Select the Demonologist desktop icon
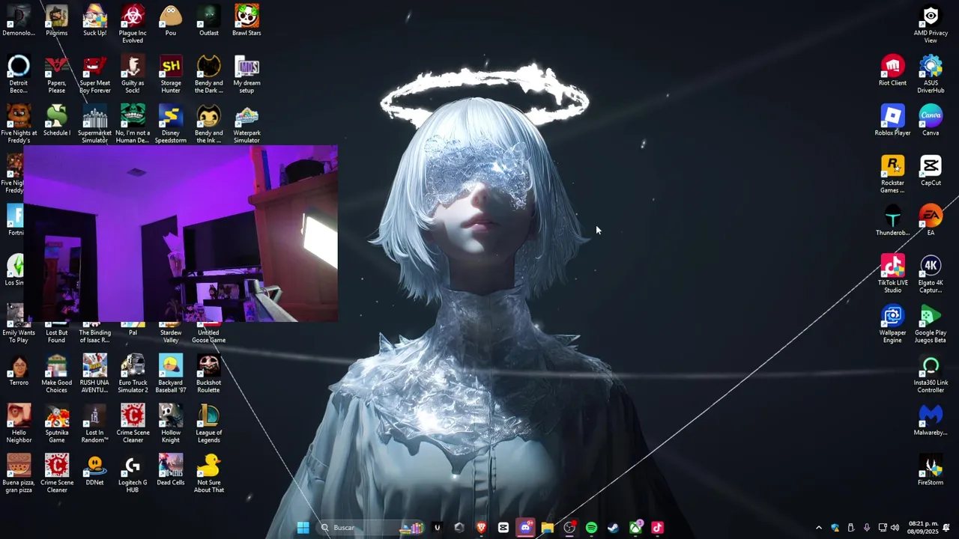 click(19, 20)
